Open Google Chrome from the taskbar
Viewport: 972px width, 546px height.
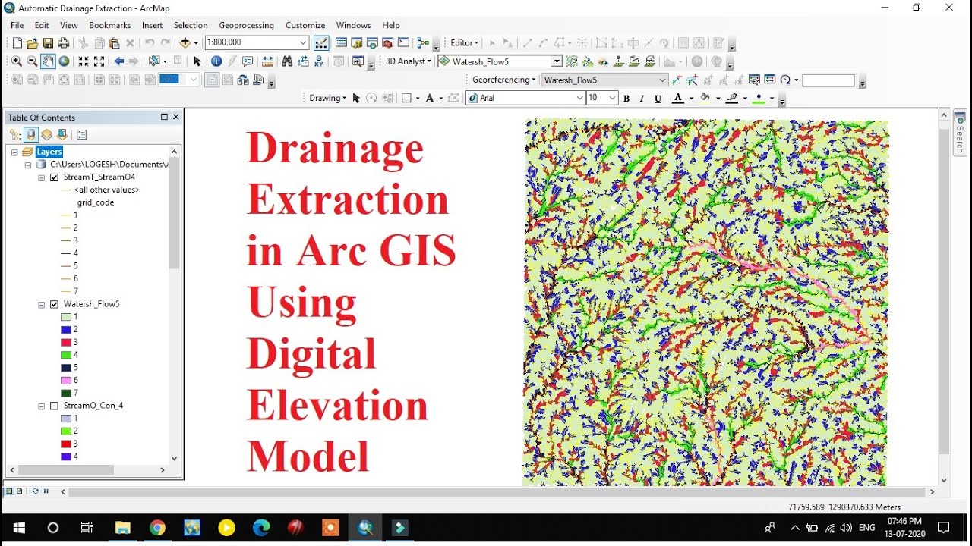[157, 529]
